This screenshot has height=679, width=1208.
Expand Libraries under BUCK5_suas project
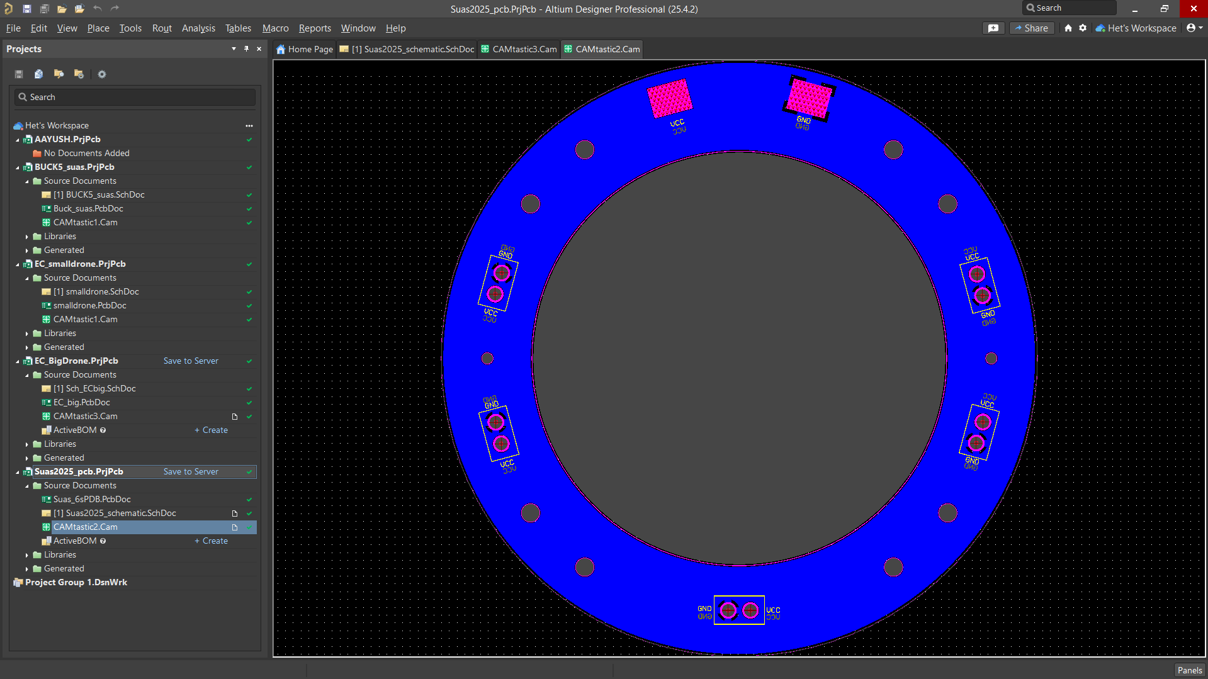click(x=27, y=237)
